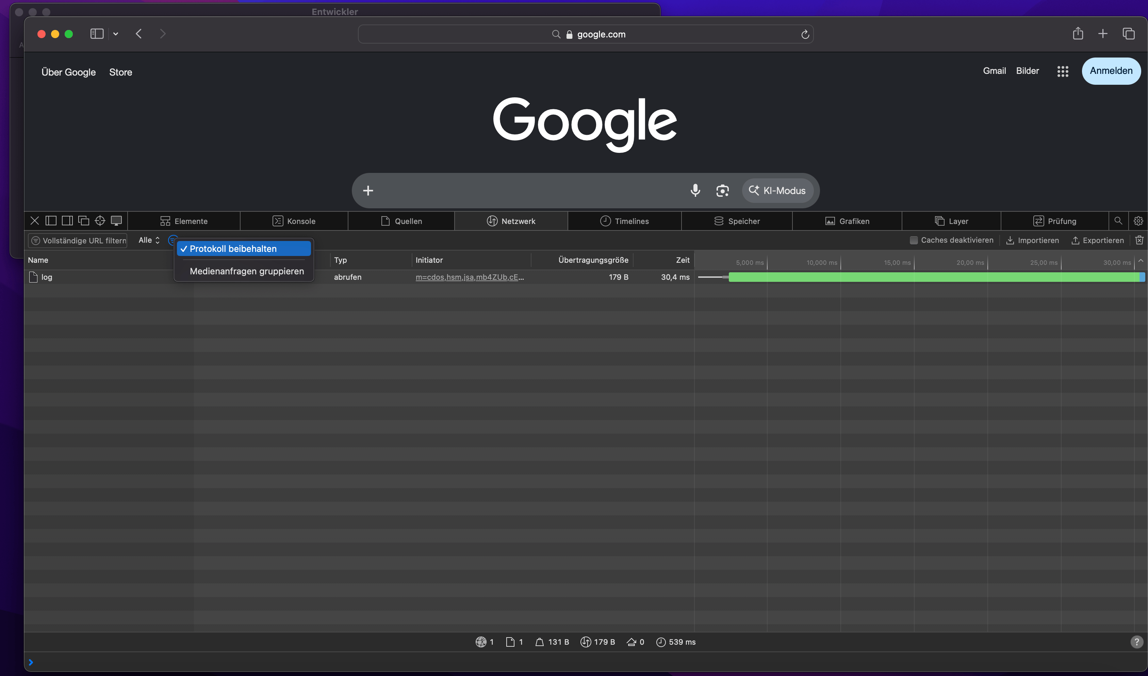Focus the Vollständige URL filtern field
The width and height of the screenshot is (1148, 676).
click(78, 240)
